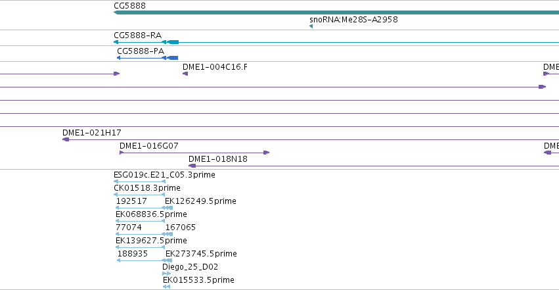Click the 167065 light blue block glyph

point(169,234)
